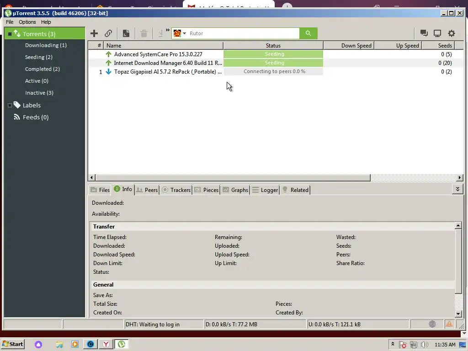Image resolution: width=468 pixels, height=351 pixels.
Task: Click the Feeds RSS icon
Action: (17, 117)
